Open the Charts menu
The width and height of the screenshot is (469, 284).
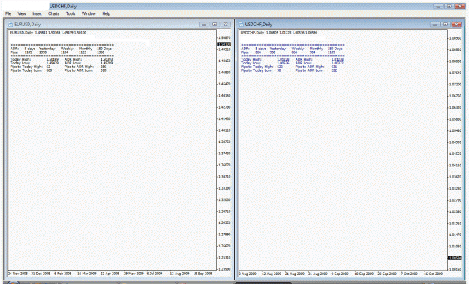coord(53,13)
